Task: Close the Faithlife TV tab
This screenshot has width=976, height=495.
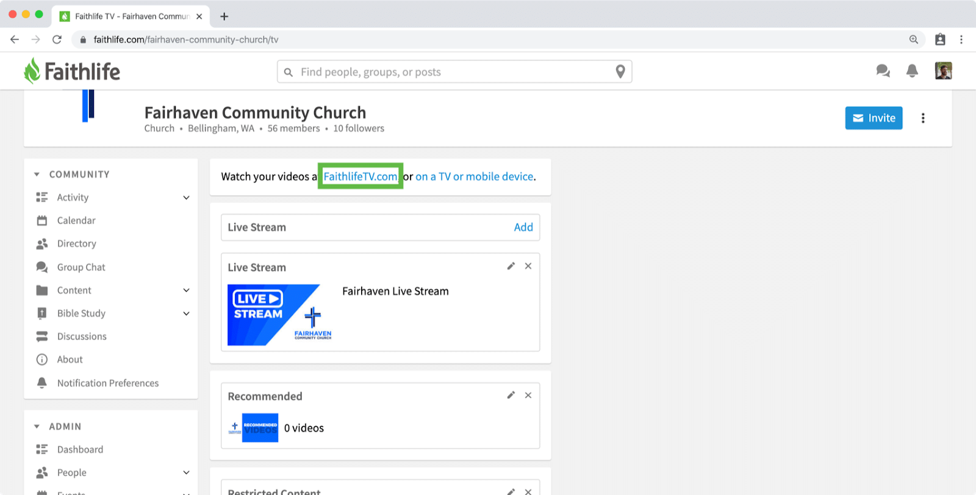Action: pyautogui.click(x=199, y=16)
